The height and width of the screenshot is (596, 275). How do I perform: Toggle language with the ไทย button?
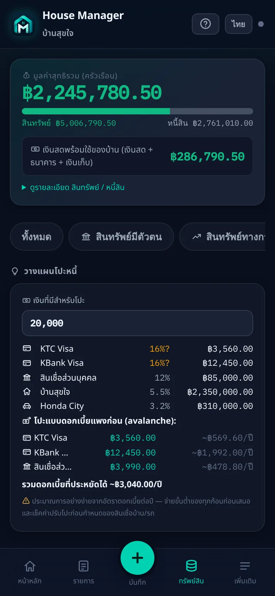(239, 24)
